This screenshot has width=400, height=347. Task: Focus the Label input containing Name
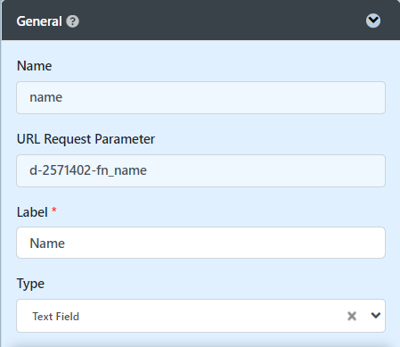tap(200, 243)
